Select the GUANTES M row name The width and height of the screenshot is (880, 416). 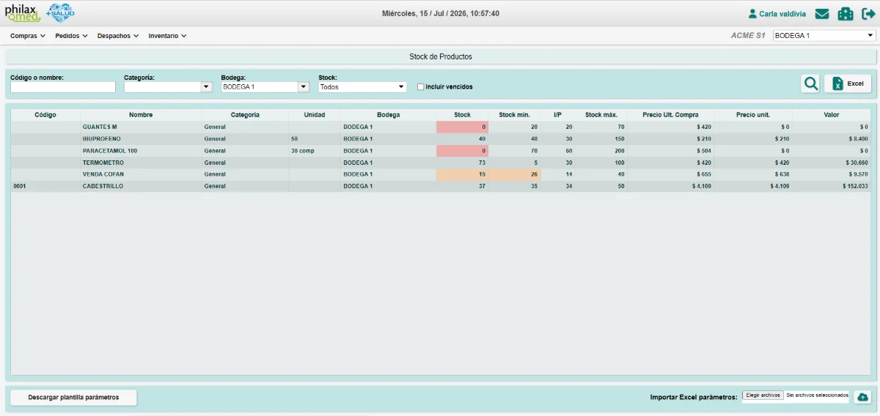tap(100, 127)
